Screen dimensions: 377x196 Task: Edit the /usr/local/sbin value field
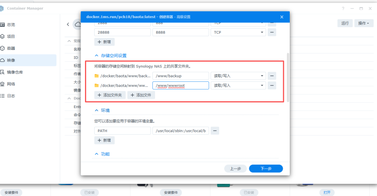point(180,130)
